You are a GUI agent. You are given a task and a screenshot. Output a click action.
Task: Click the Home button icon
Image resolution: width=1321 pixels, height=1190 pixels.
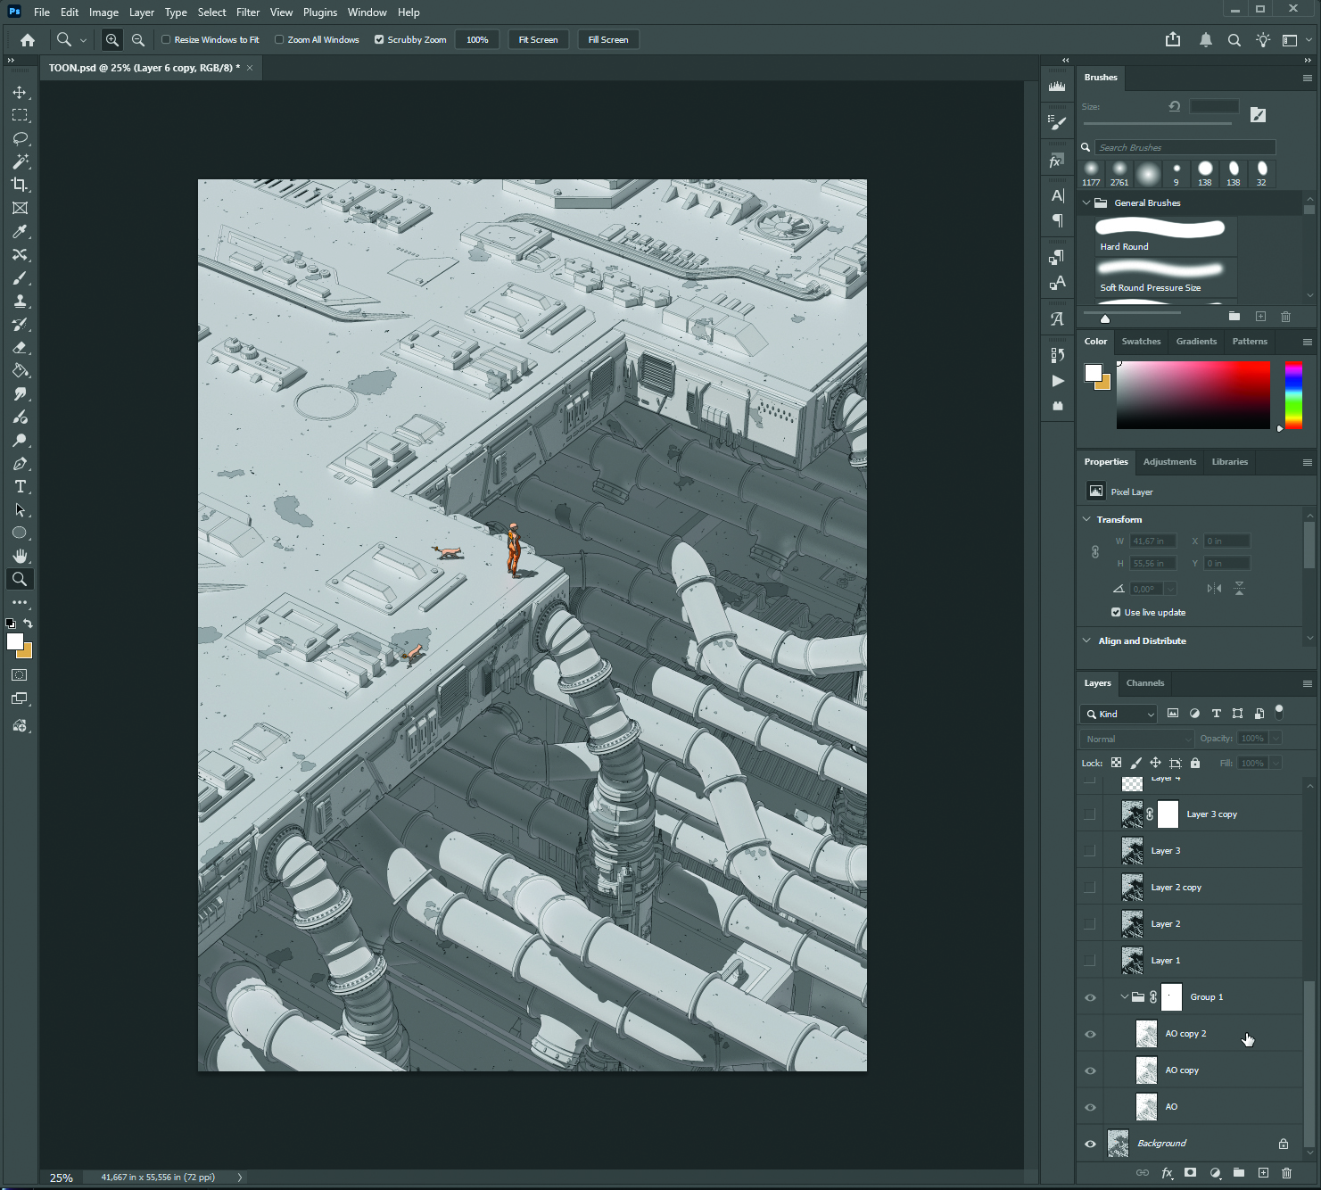pos(28,40)
